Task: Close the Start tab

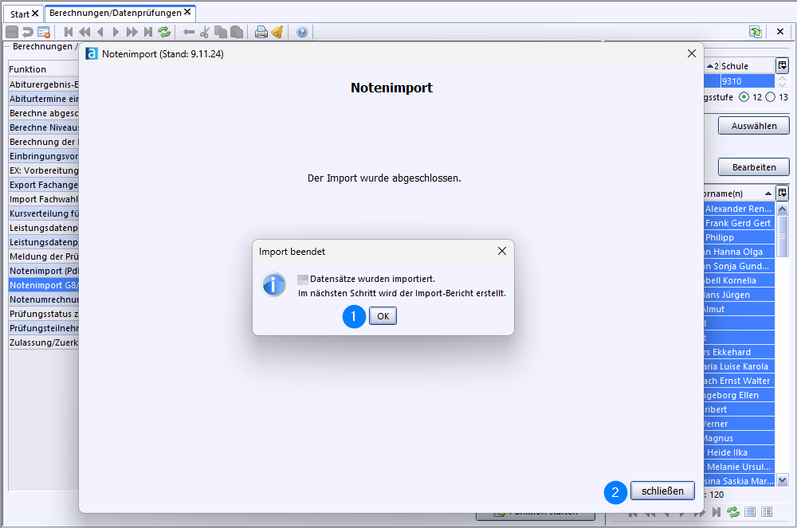Action: pos(35,14)
